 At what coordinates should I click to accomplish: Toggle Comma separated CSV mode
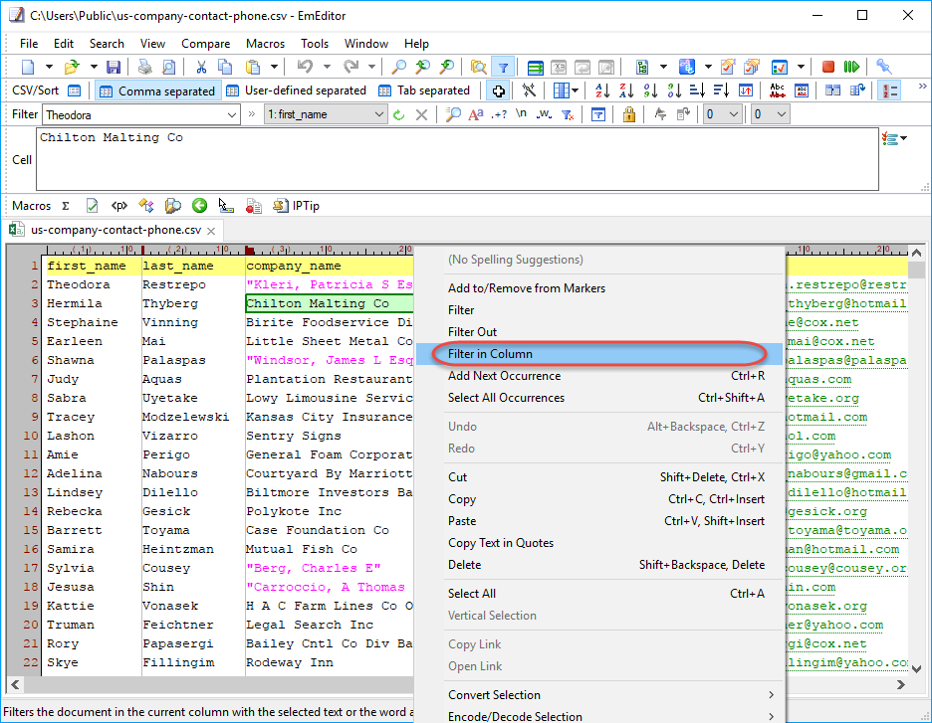click(x=158, y=90)
